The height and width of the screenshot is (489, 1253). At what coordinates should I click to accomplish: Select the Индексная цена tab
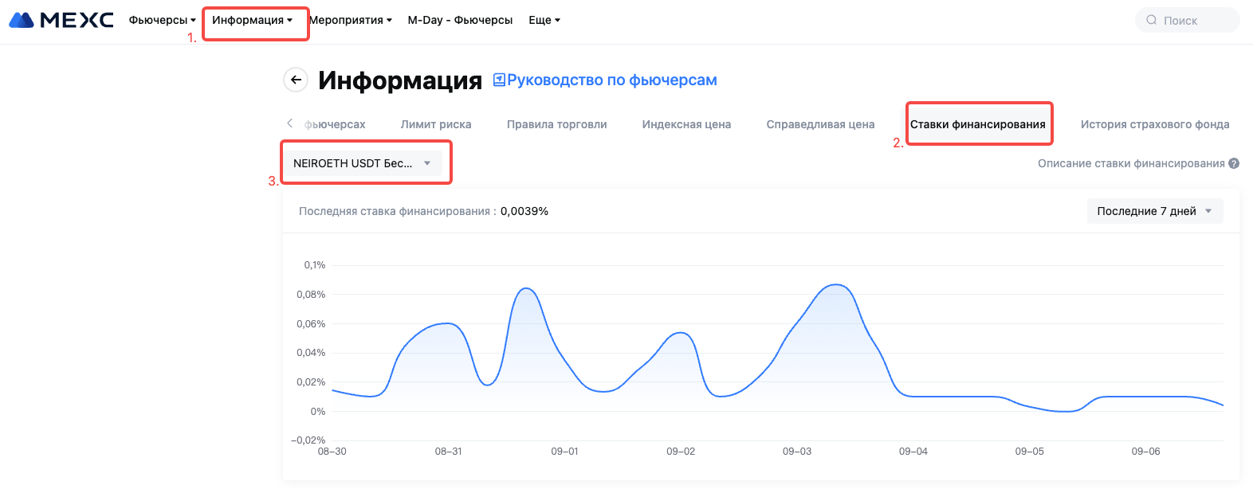click(x=686, y=124)
